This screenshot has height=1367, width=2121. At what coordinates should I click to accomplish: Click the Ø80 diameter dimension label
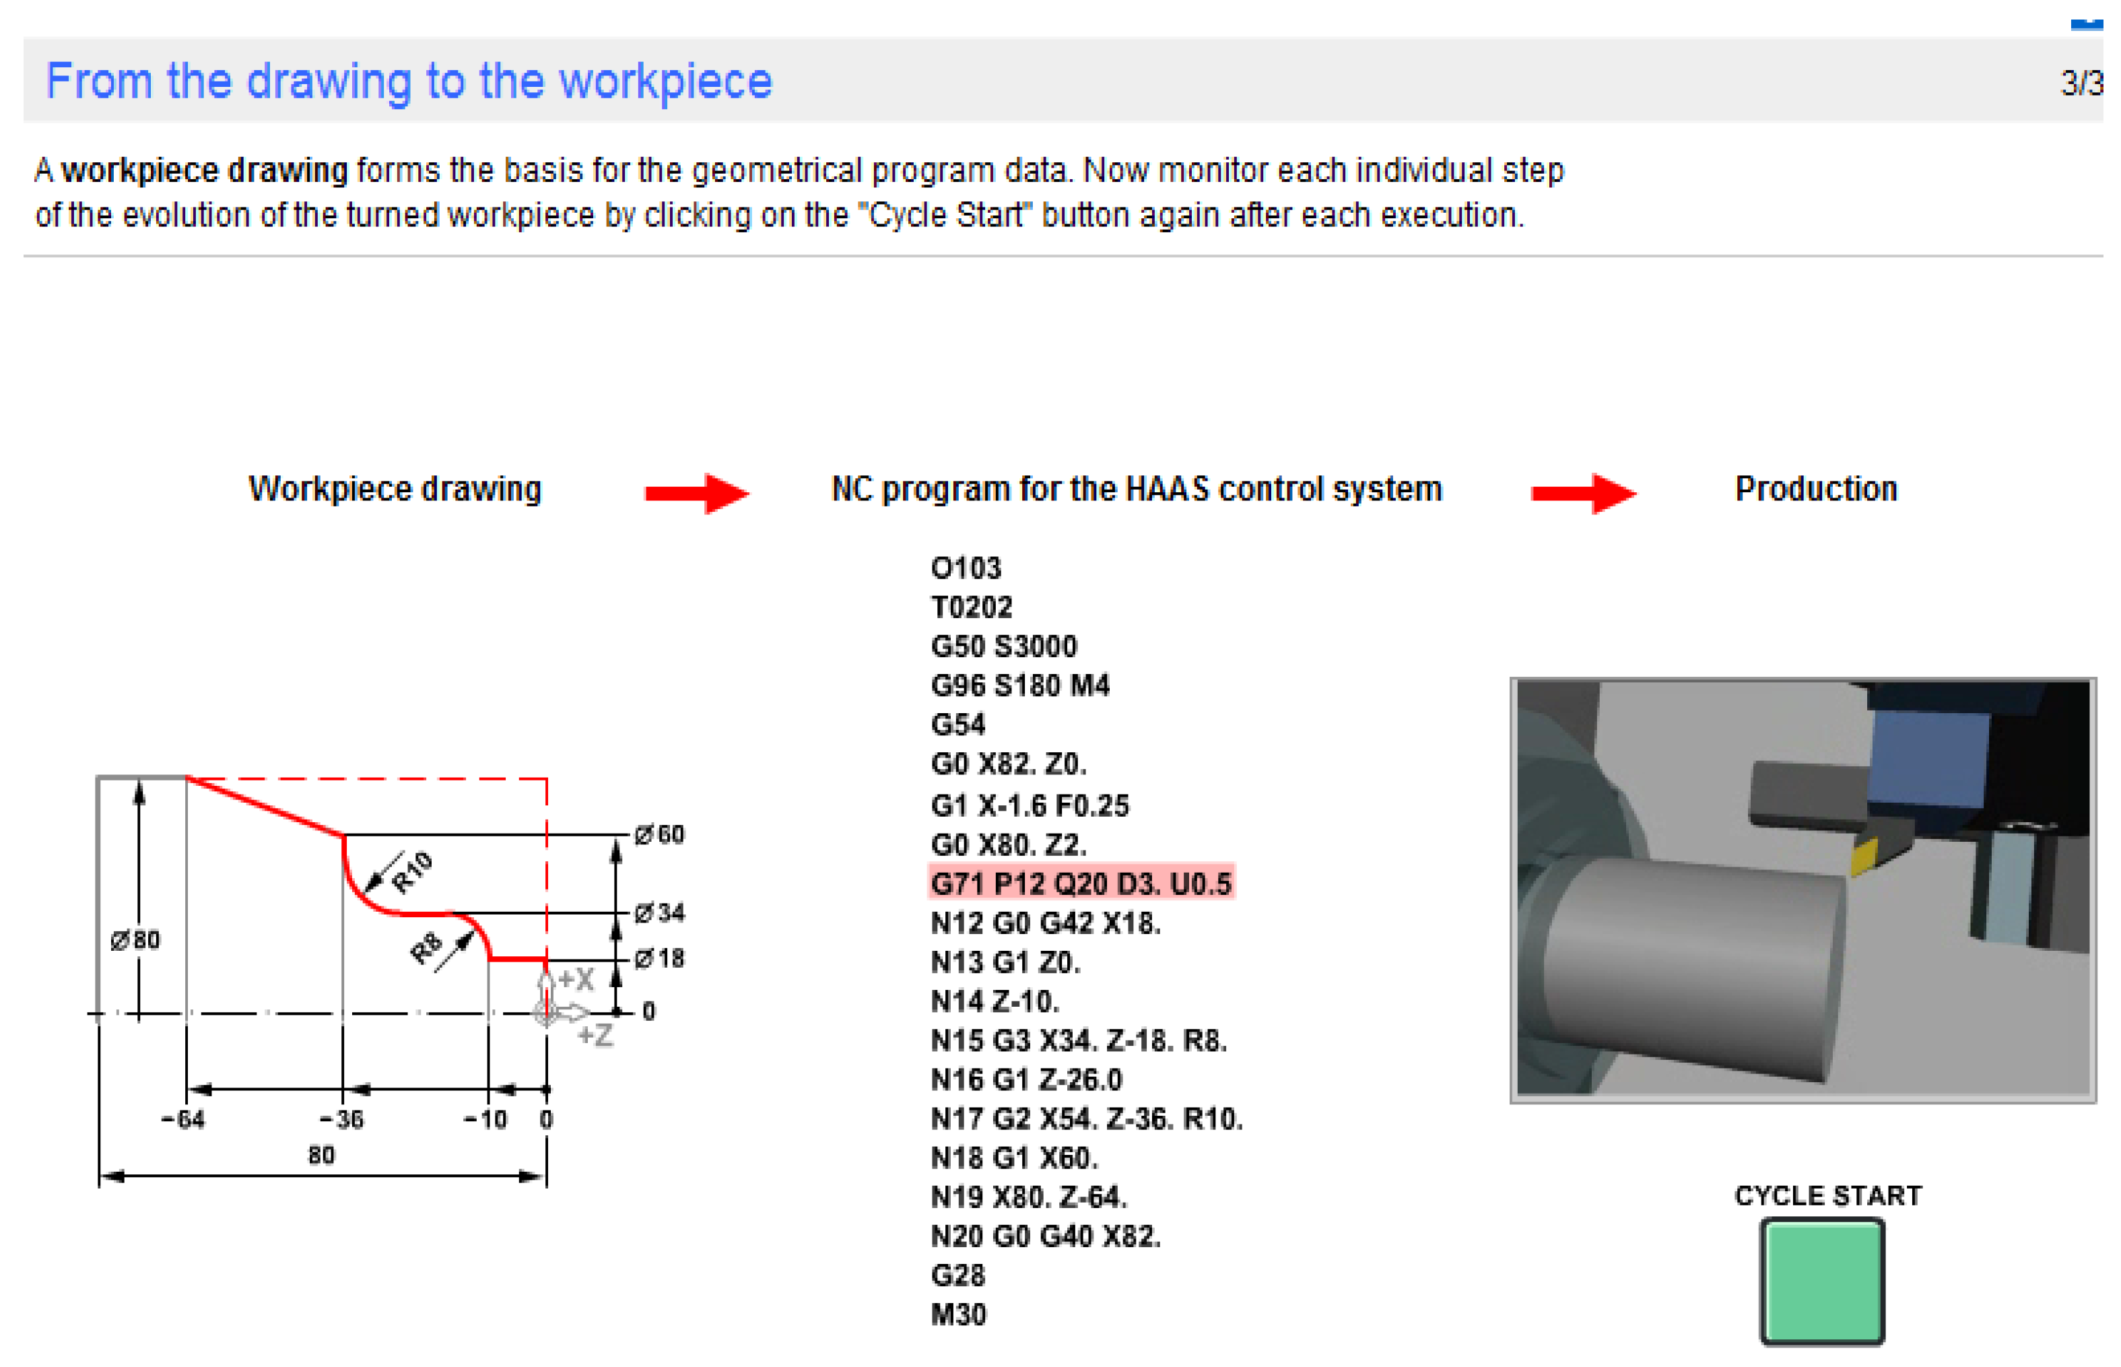click(x=135, y=940)
